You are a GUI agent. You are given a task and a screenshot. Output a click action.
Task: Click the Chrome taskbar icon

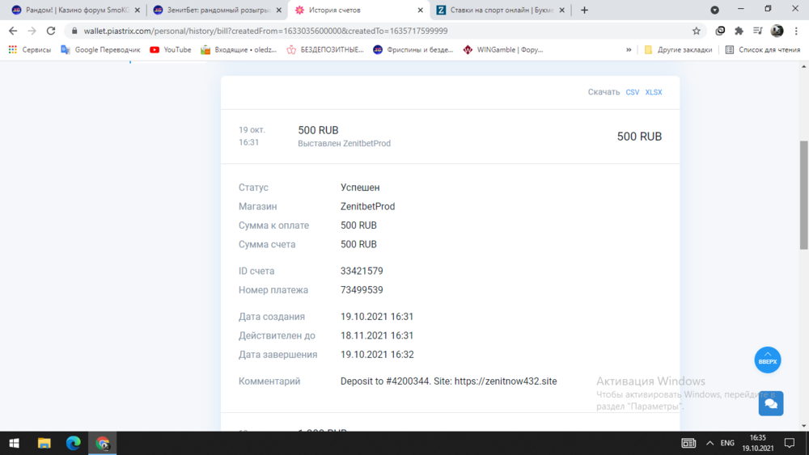103,443
